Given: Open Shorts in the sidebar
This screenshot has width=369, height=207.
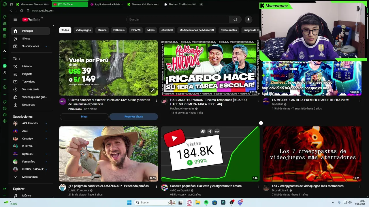Looking at the screenshot, I should click(x=30, y=39).
